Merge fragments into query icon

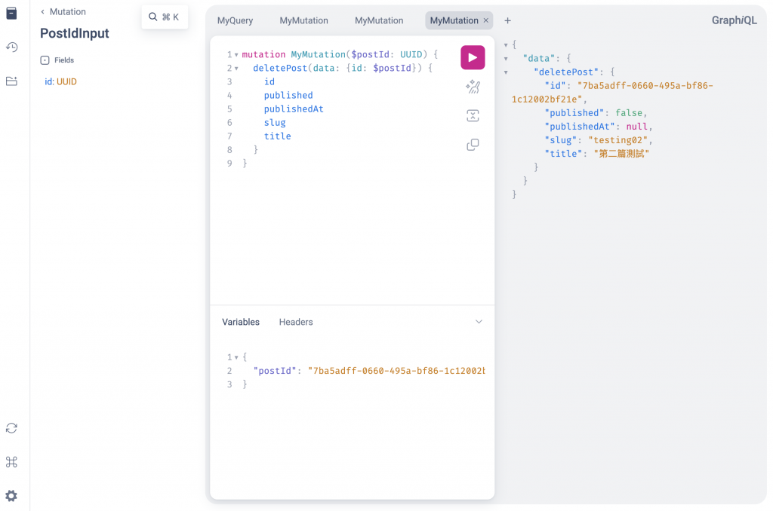(473, 115)
